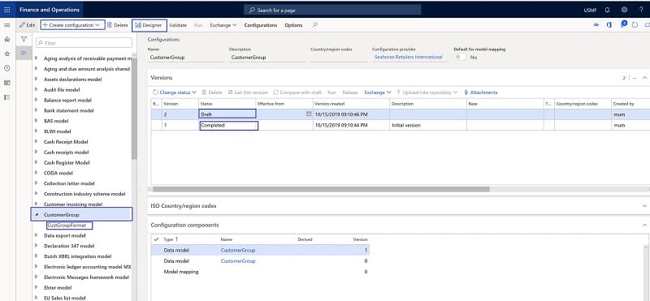
Task: Open Recent clock icon in sidebar
Action: [7, 68]
